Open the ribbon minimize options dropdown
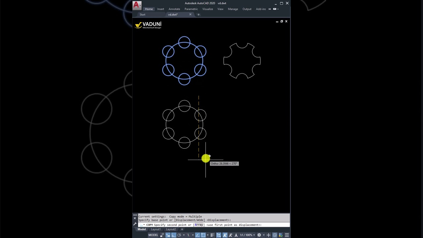 (278, 9)
